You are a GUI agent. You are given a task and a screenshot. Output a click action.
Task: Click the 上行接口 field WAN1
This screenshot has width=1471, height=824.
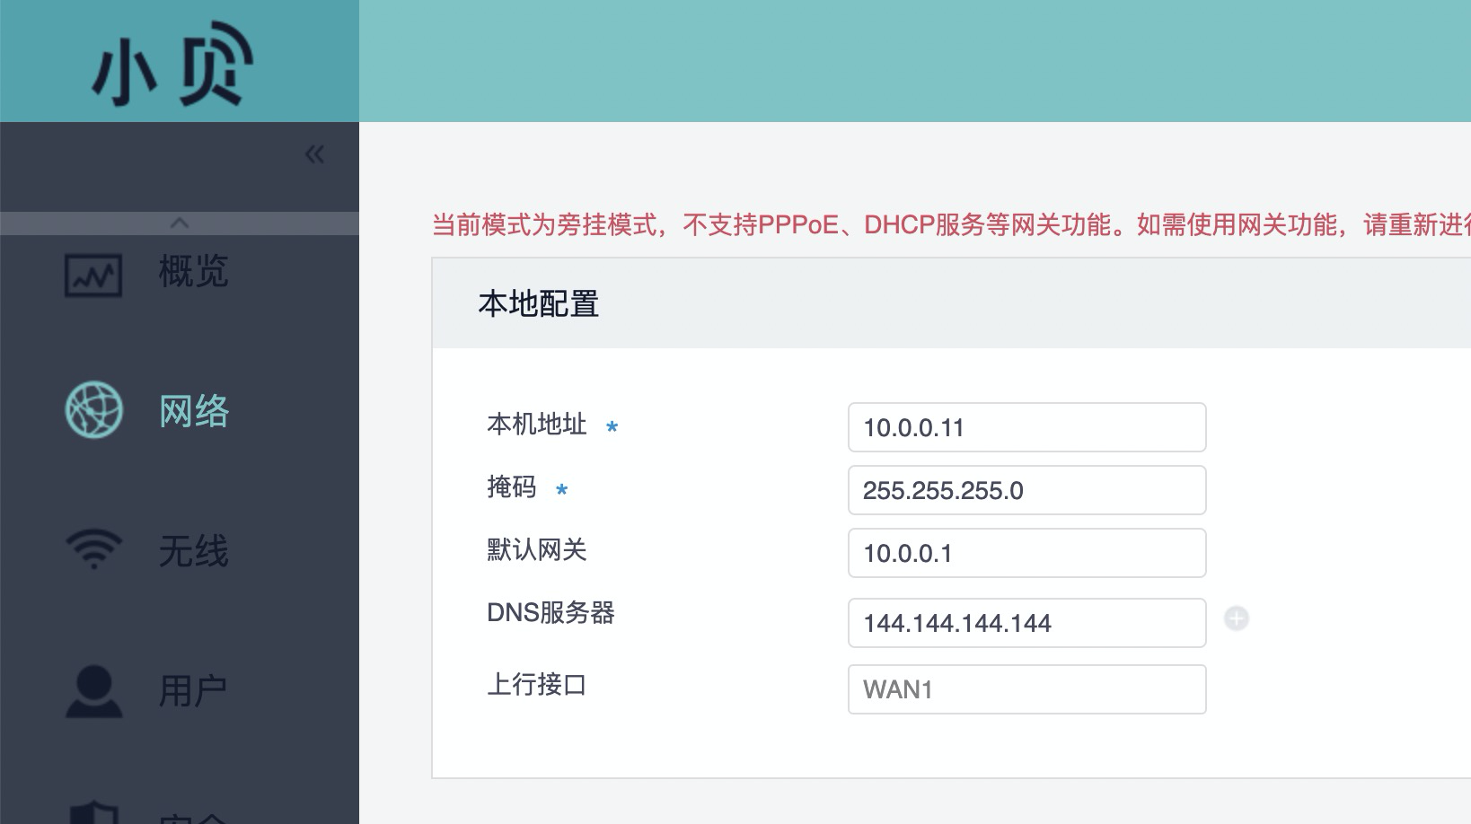pyautogui.click(x=1026, y=689)
